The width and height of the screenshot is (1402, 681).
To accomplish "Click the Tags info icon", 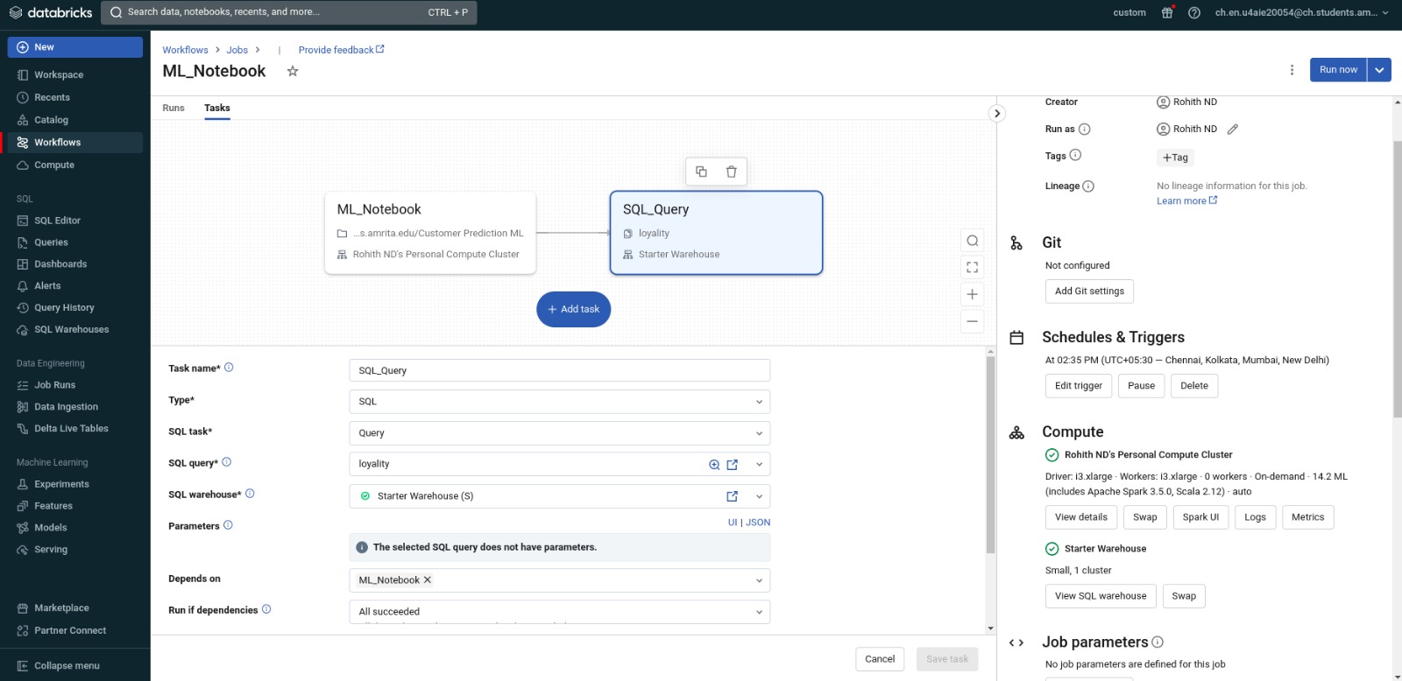I will coord(1075,156).
